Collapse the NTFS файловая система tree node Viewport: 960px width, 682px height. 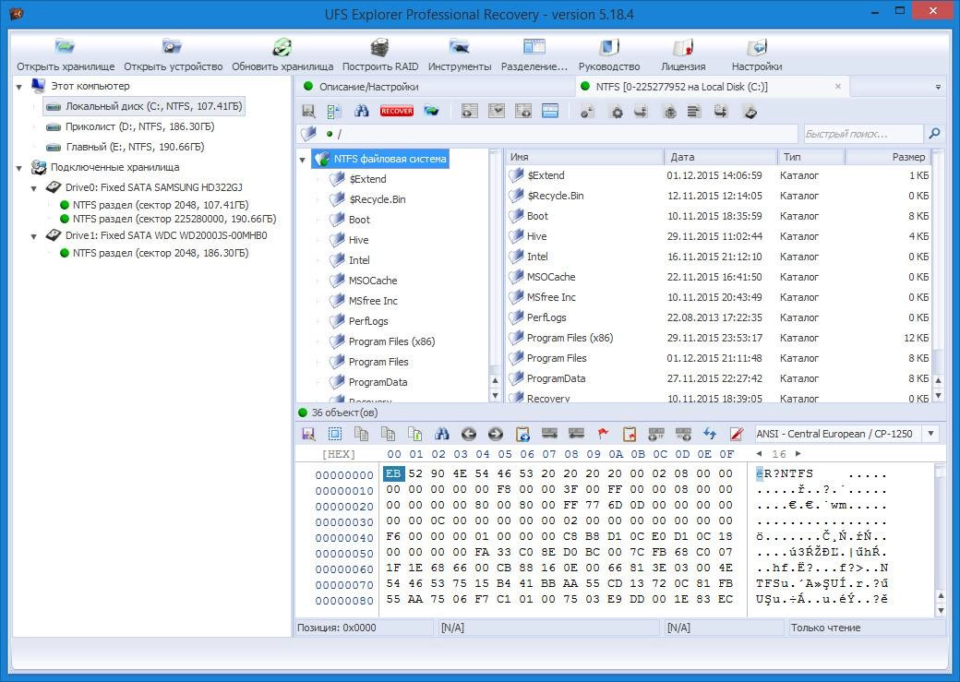coord(303,160)
